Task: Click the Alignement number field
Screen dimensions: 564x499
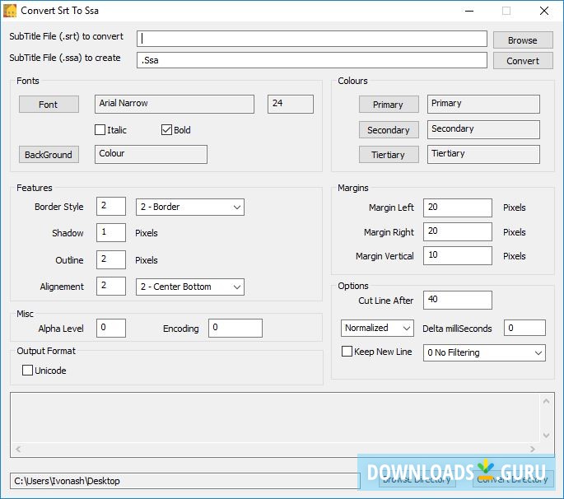Action: 111,286
